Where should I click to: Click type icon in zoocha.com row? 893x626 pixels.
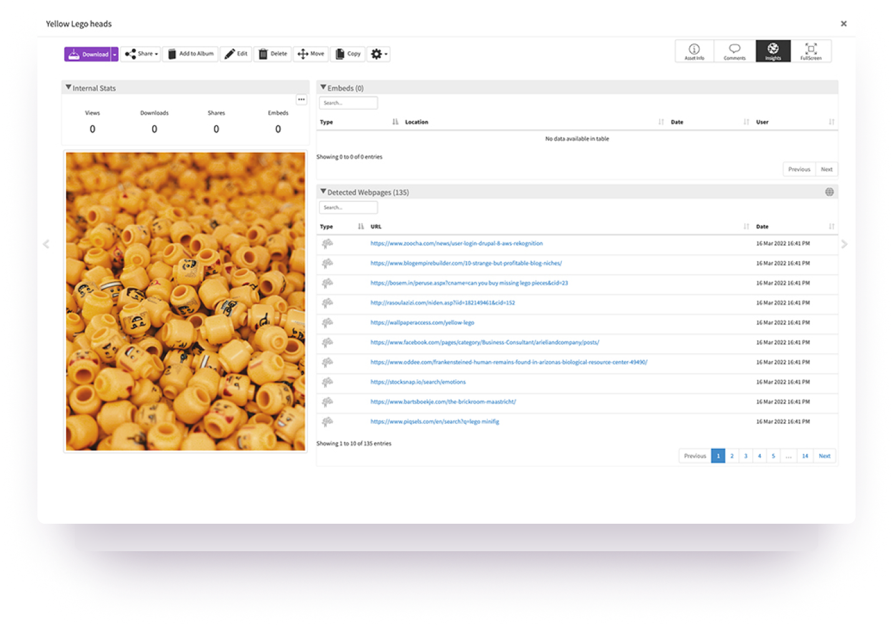click(327, 244)
